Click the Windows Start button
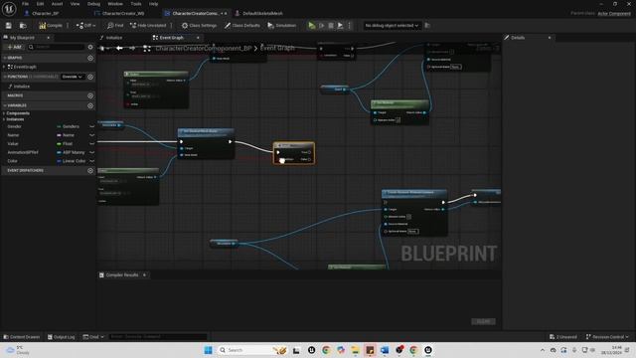Image resolution: width=636 pixels, height=358 pixels. (x=208, y=350)
